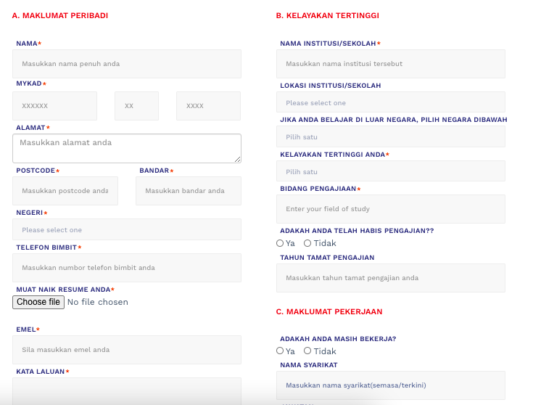
Task: Click inside the Alamat address text area
Action: (x=126, y=148)
